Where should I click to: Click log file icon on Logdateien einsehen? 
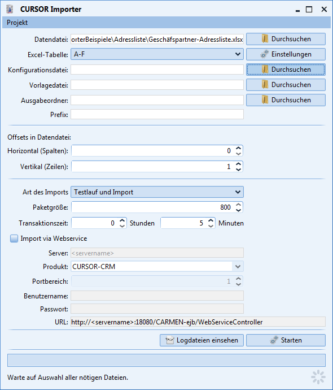(x=170, y=340)
